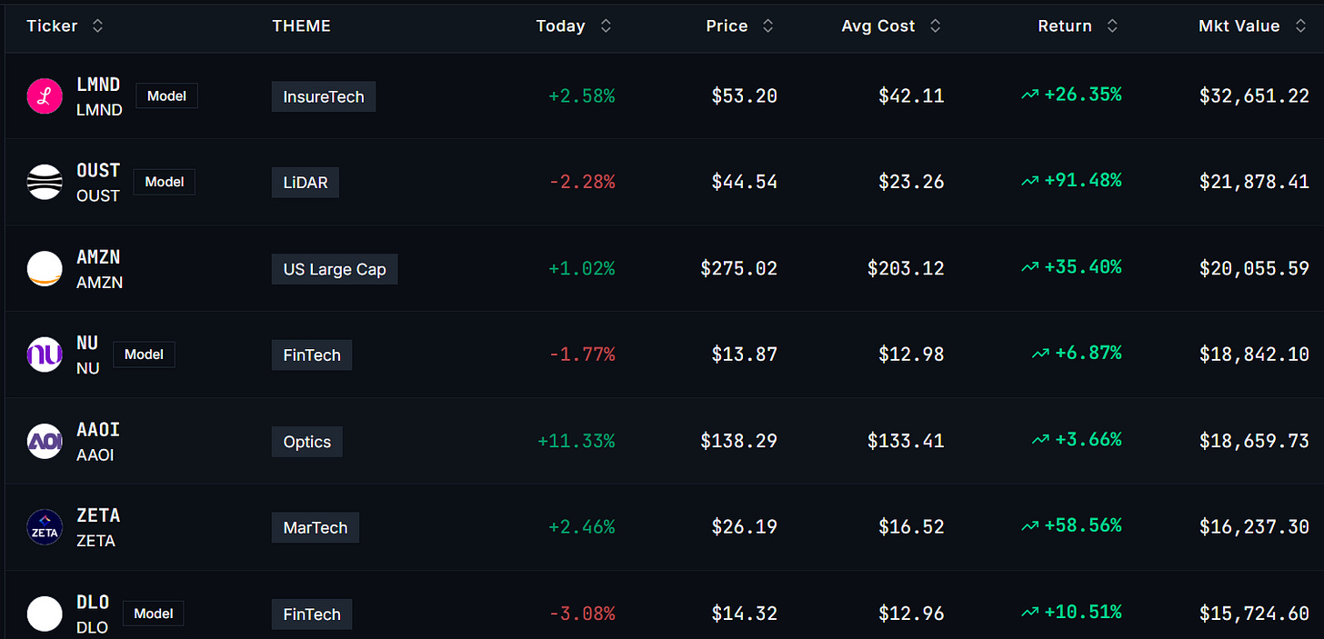Sort by the Ticker column arrows

click(97, 26)
